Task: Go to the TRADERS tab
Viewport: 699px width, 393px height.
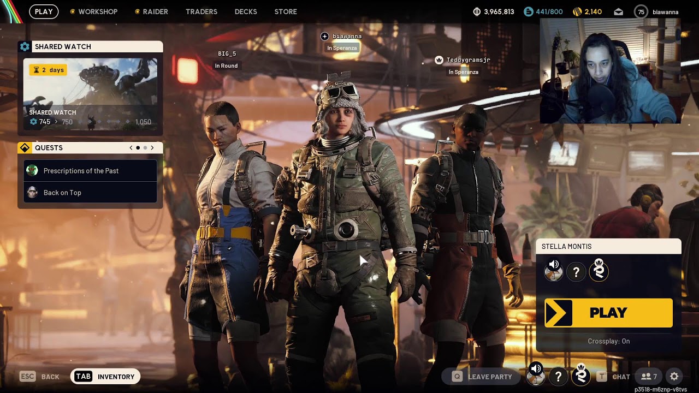Action: coord(202,11)
